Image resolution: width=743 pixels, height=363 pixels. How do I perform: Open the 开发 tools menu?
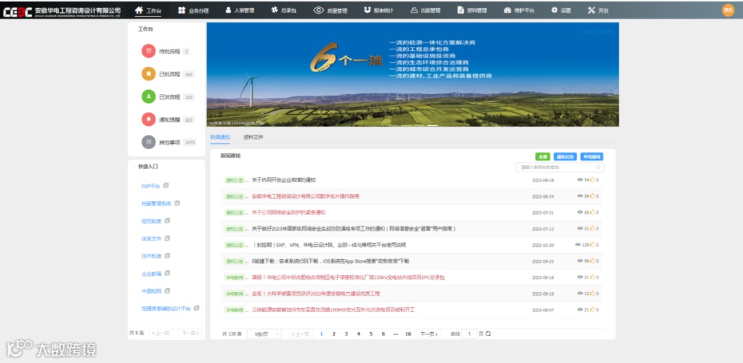[598, 10]
